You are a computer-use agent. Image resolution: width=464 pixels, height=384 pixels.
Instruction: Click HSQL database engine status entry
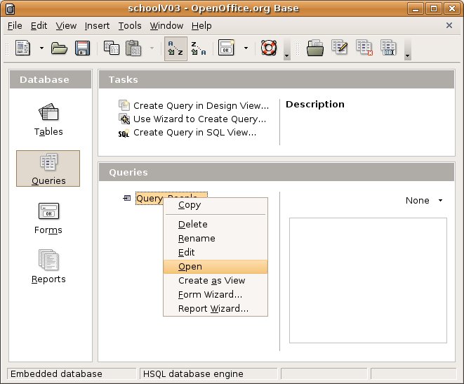[208, 373]
